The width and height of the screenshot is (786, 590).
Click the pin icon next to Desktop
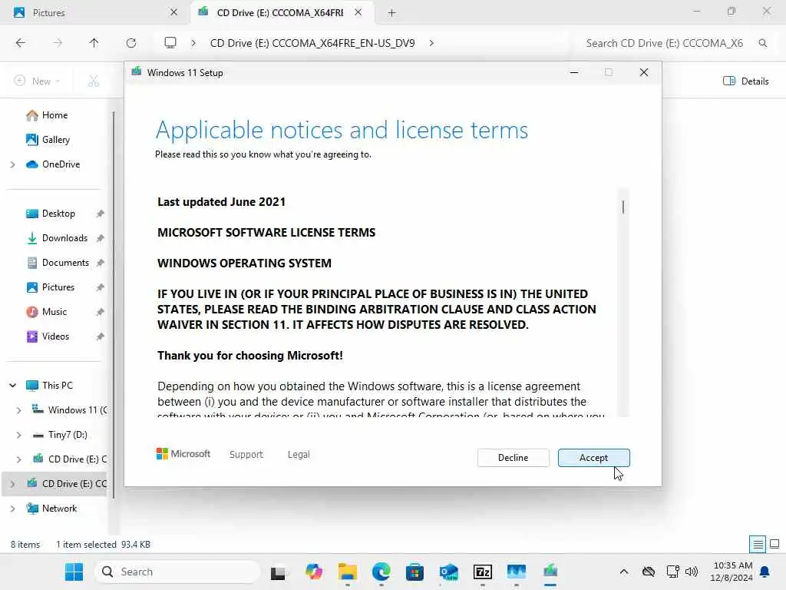coord(101,214)
